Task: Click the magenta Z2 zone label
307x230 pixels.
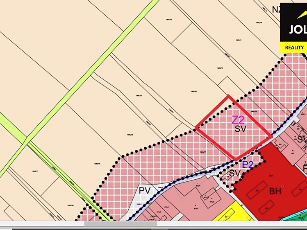Action: (x=238, y=120)
